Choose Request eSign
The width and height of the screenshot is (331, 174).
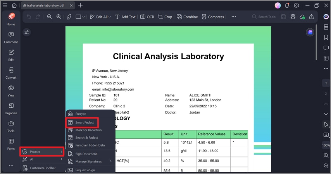tap(90, 170)
